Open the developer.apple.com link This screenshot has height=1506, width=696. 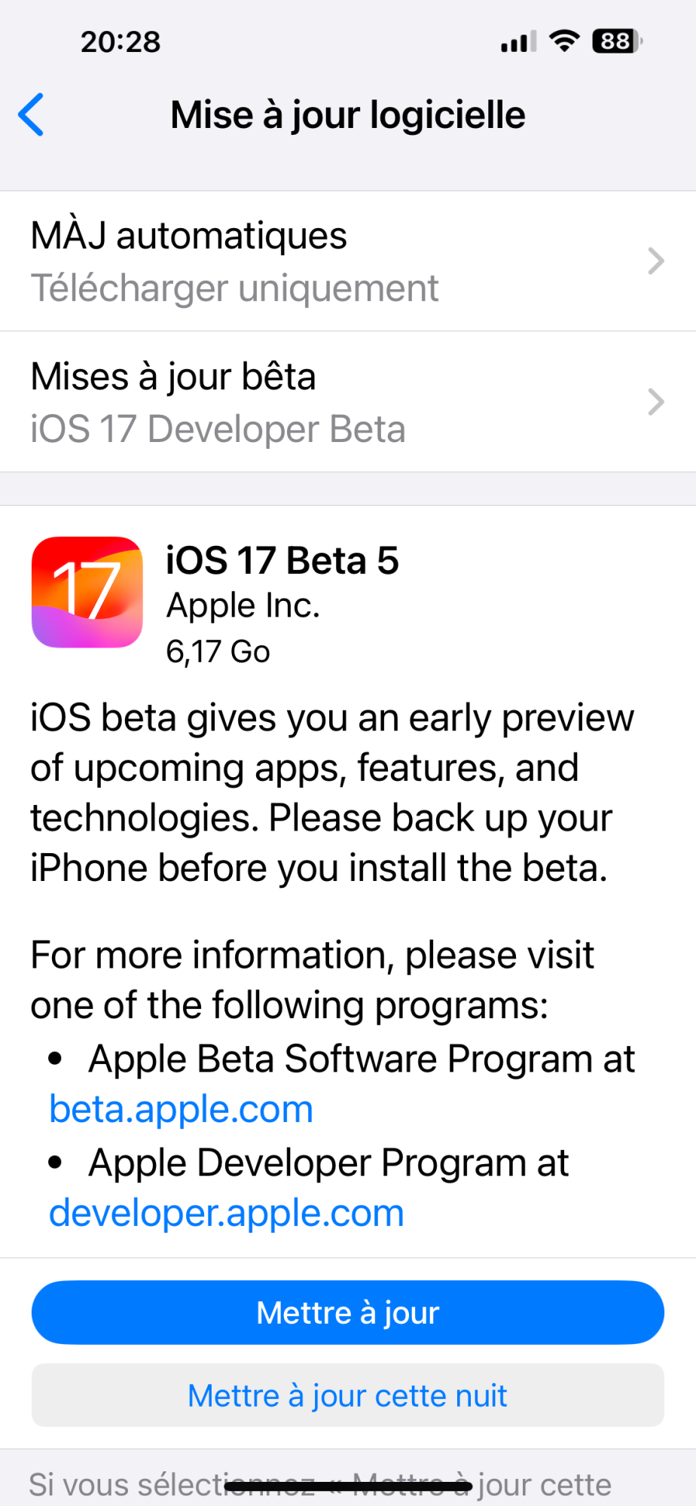[x=227, y=1213]
